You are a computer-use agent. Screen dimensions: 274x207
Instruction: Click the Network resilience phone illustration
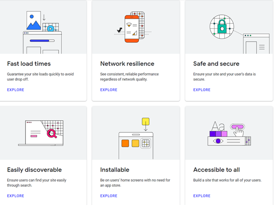[133, 27]
